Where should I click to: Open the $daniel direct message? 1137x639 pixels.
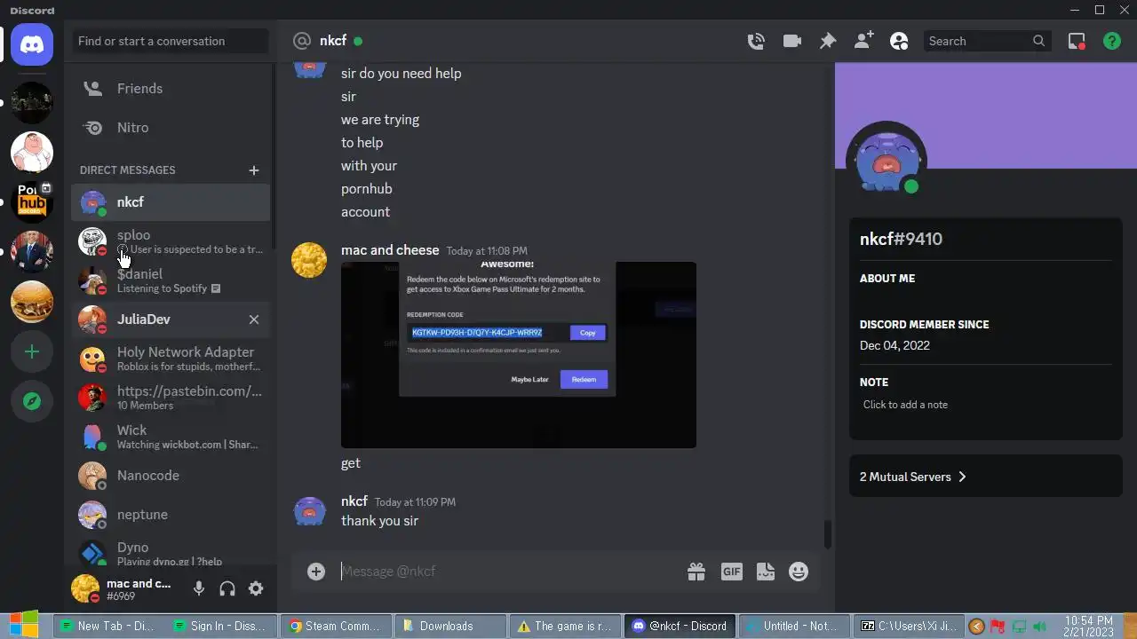click(x=171, y=280)
